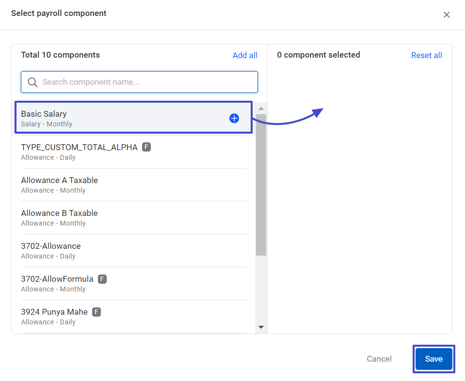Choose Allowance B Taxable from the list

click(133, 217)
